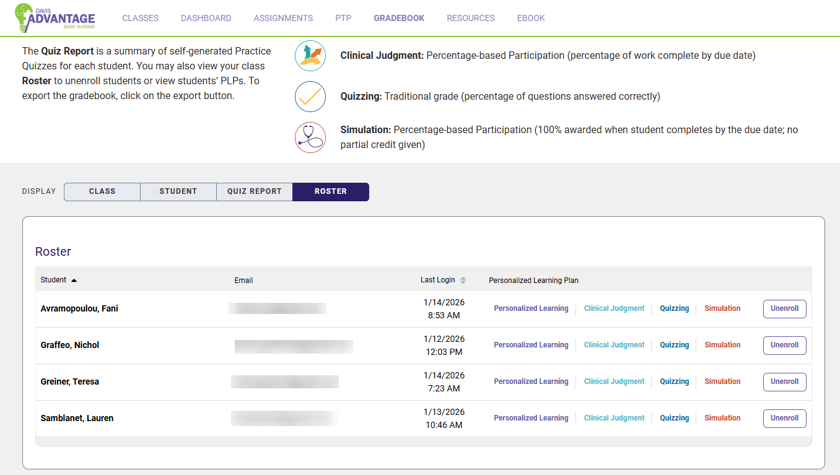Click the Clinical Judgment arrows icon
The width and height of the screenshot is (840, 475).
click(310, 56)
